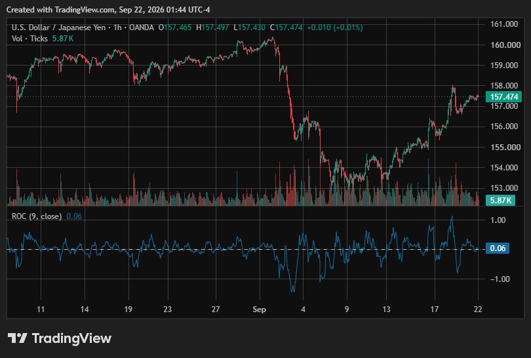The width and height of the screenshot is (531, 358).
Task: Select the ROC (9, close) indicator label
Action: pos(37,216)
